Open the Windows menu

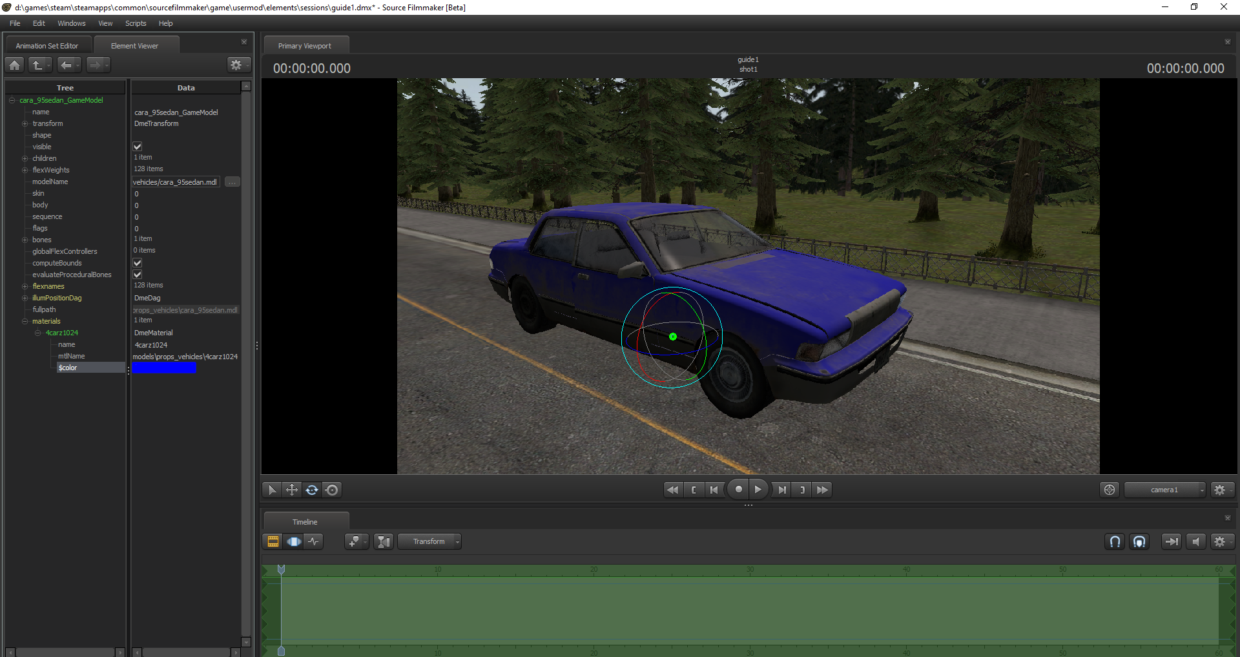click(x=71, y=23)
